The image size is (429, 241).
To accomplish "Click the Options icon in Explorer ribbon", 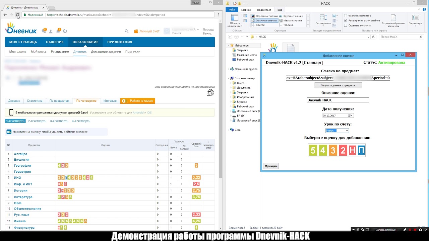I will [415, 18].
